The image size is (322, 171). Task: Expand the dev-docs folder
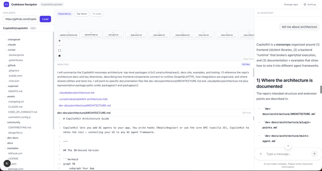[13, 138]
